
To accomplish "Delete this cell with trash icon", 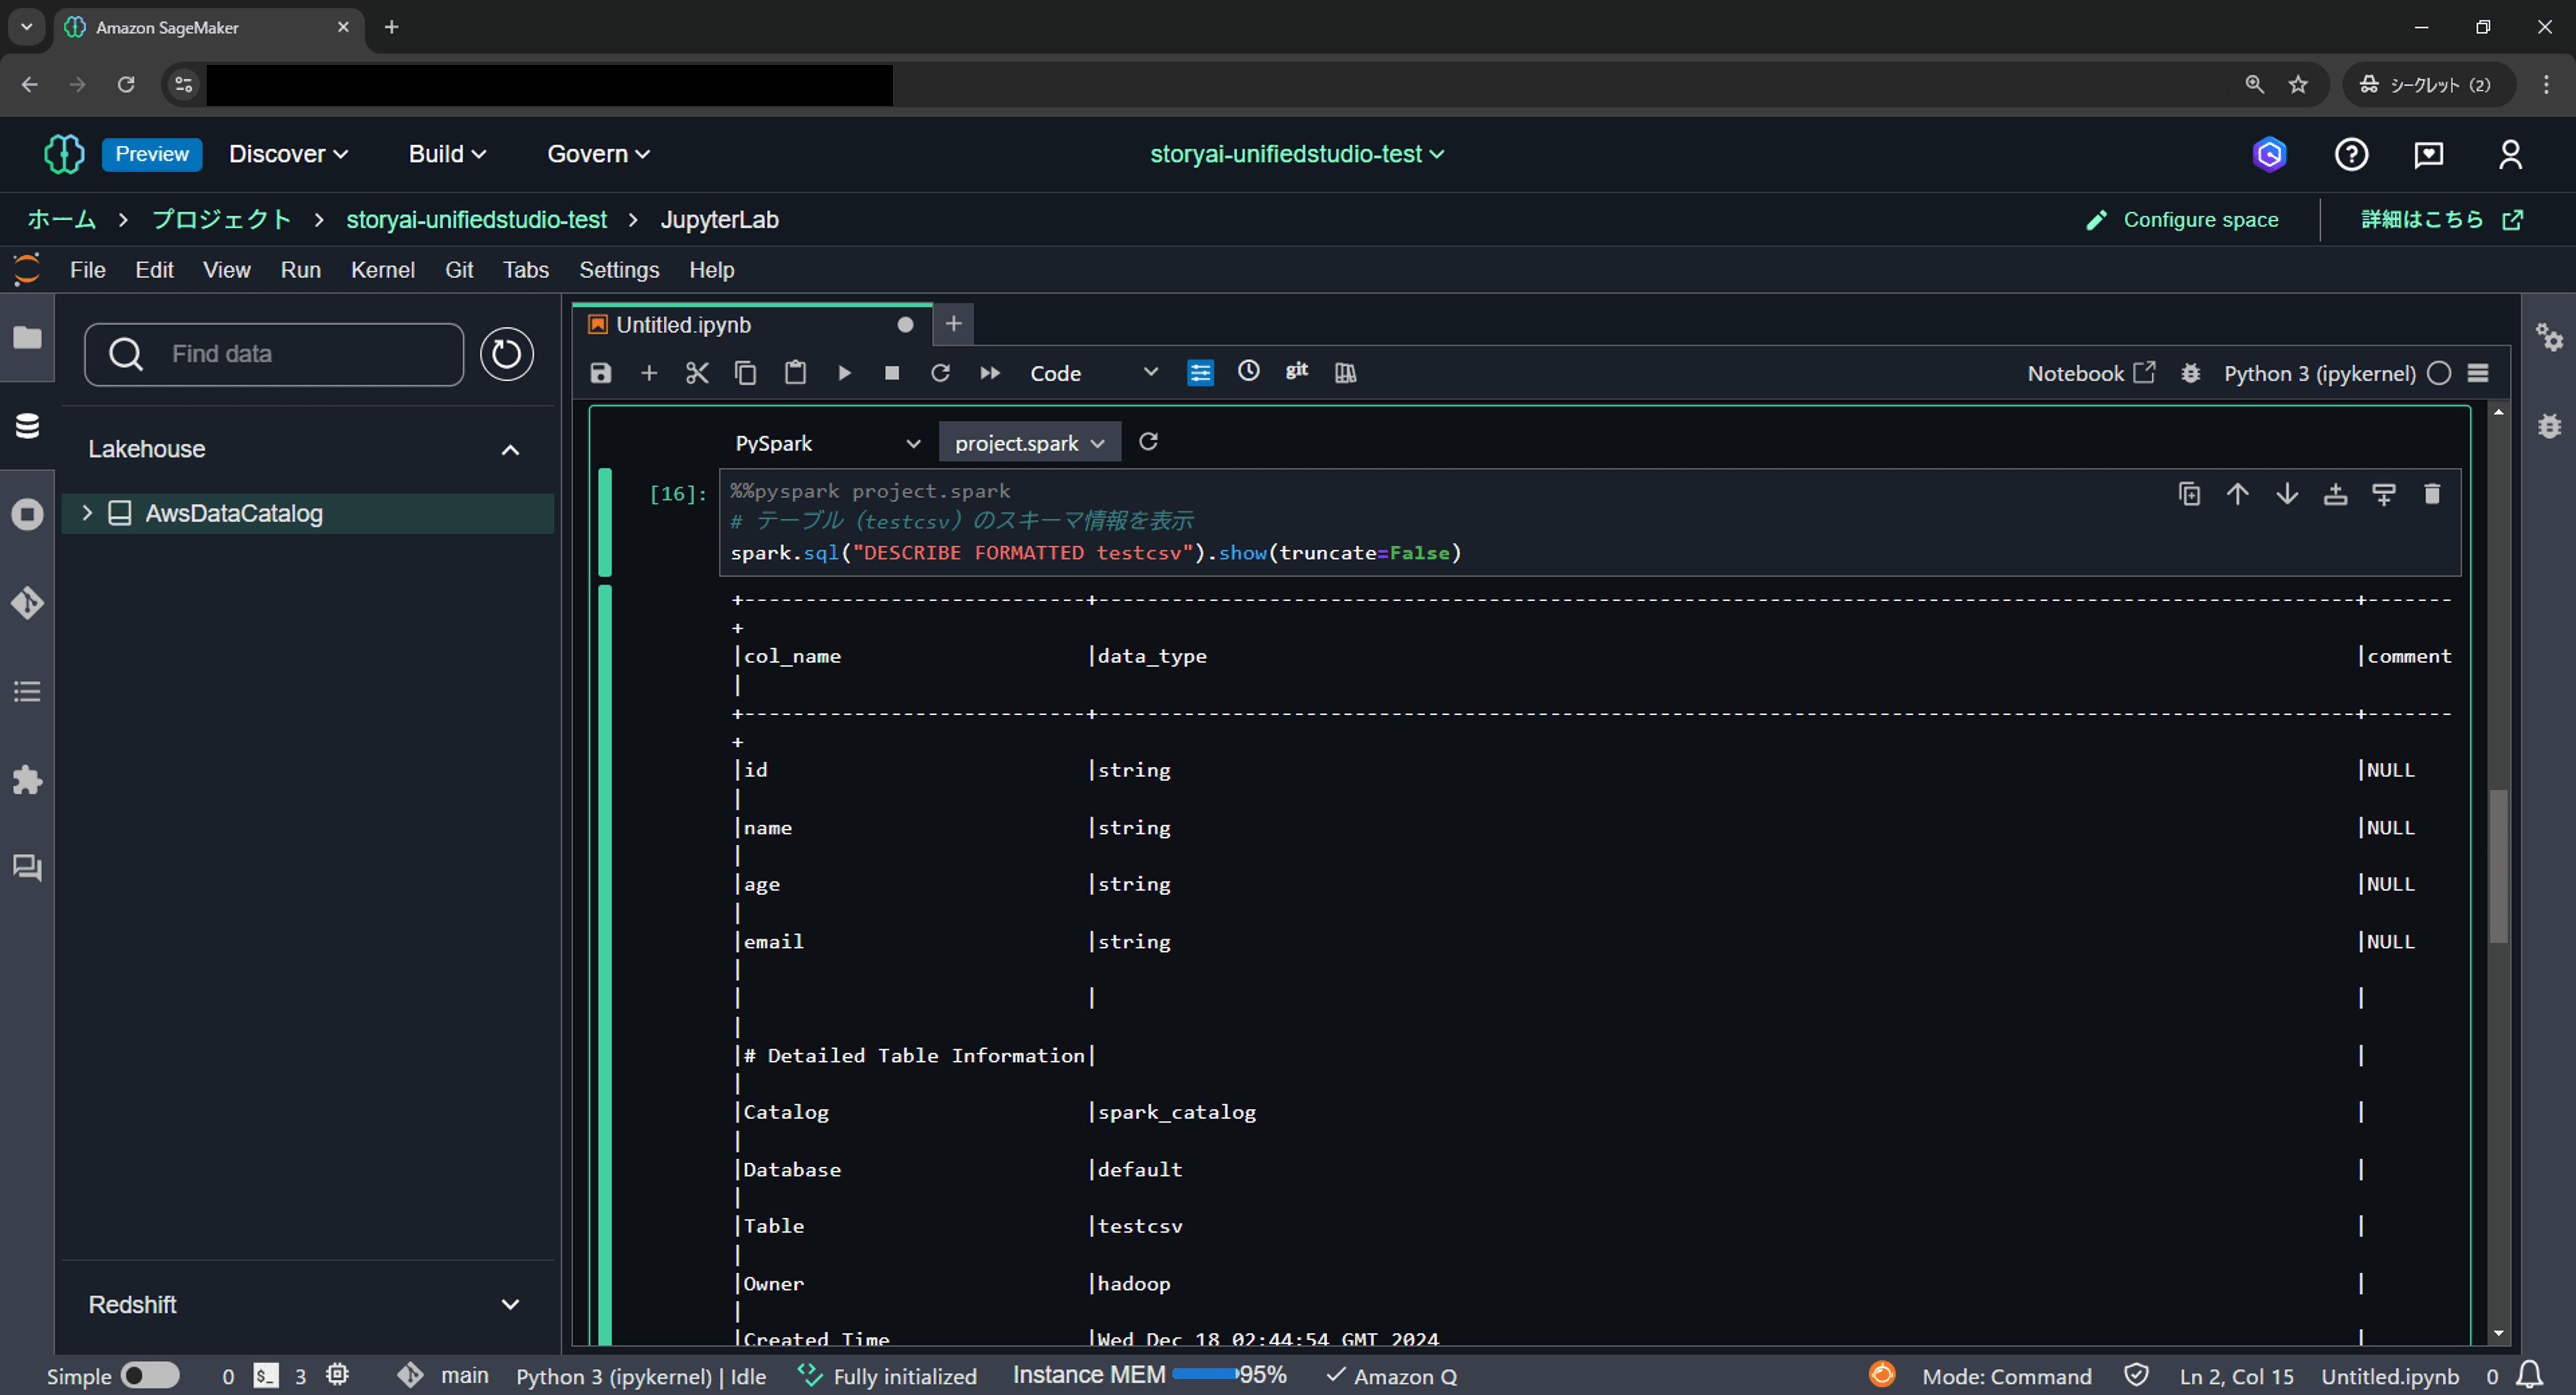I will coord(2432,494).
